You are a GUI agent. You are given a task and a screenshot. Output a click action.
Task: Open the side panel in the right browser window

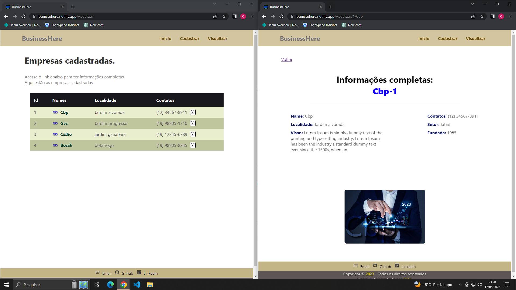(x=492, y=16)
